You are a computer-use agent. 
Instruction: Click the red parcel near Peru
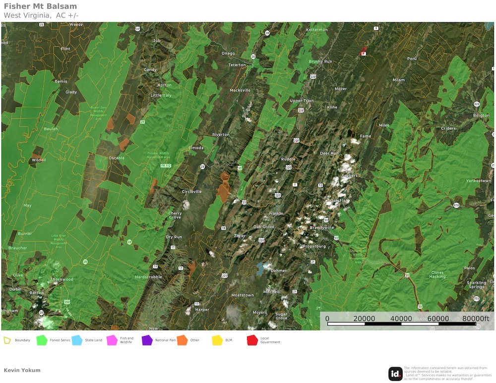tap(363, 52)
